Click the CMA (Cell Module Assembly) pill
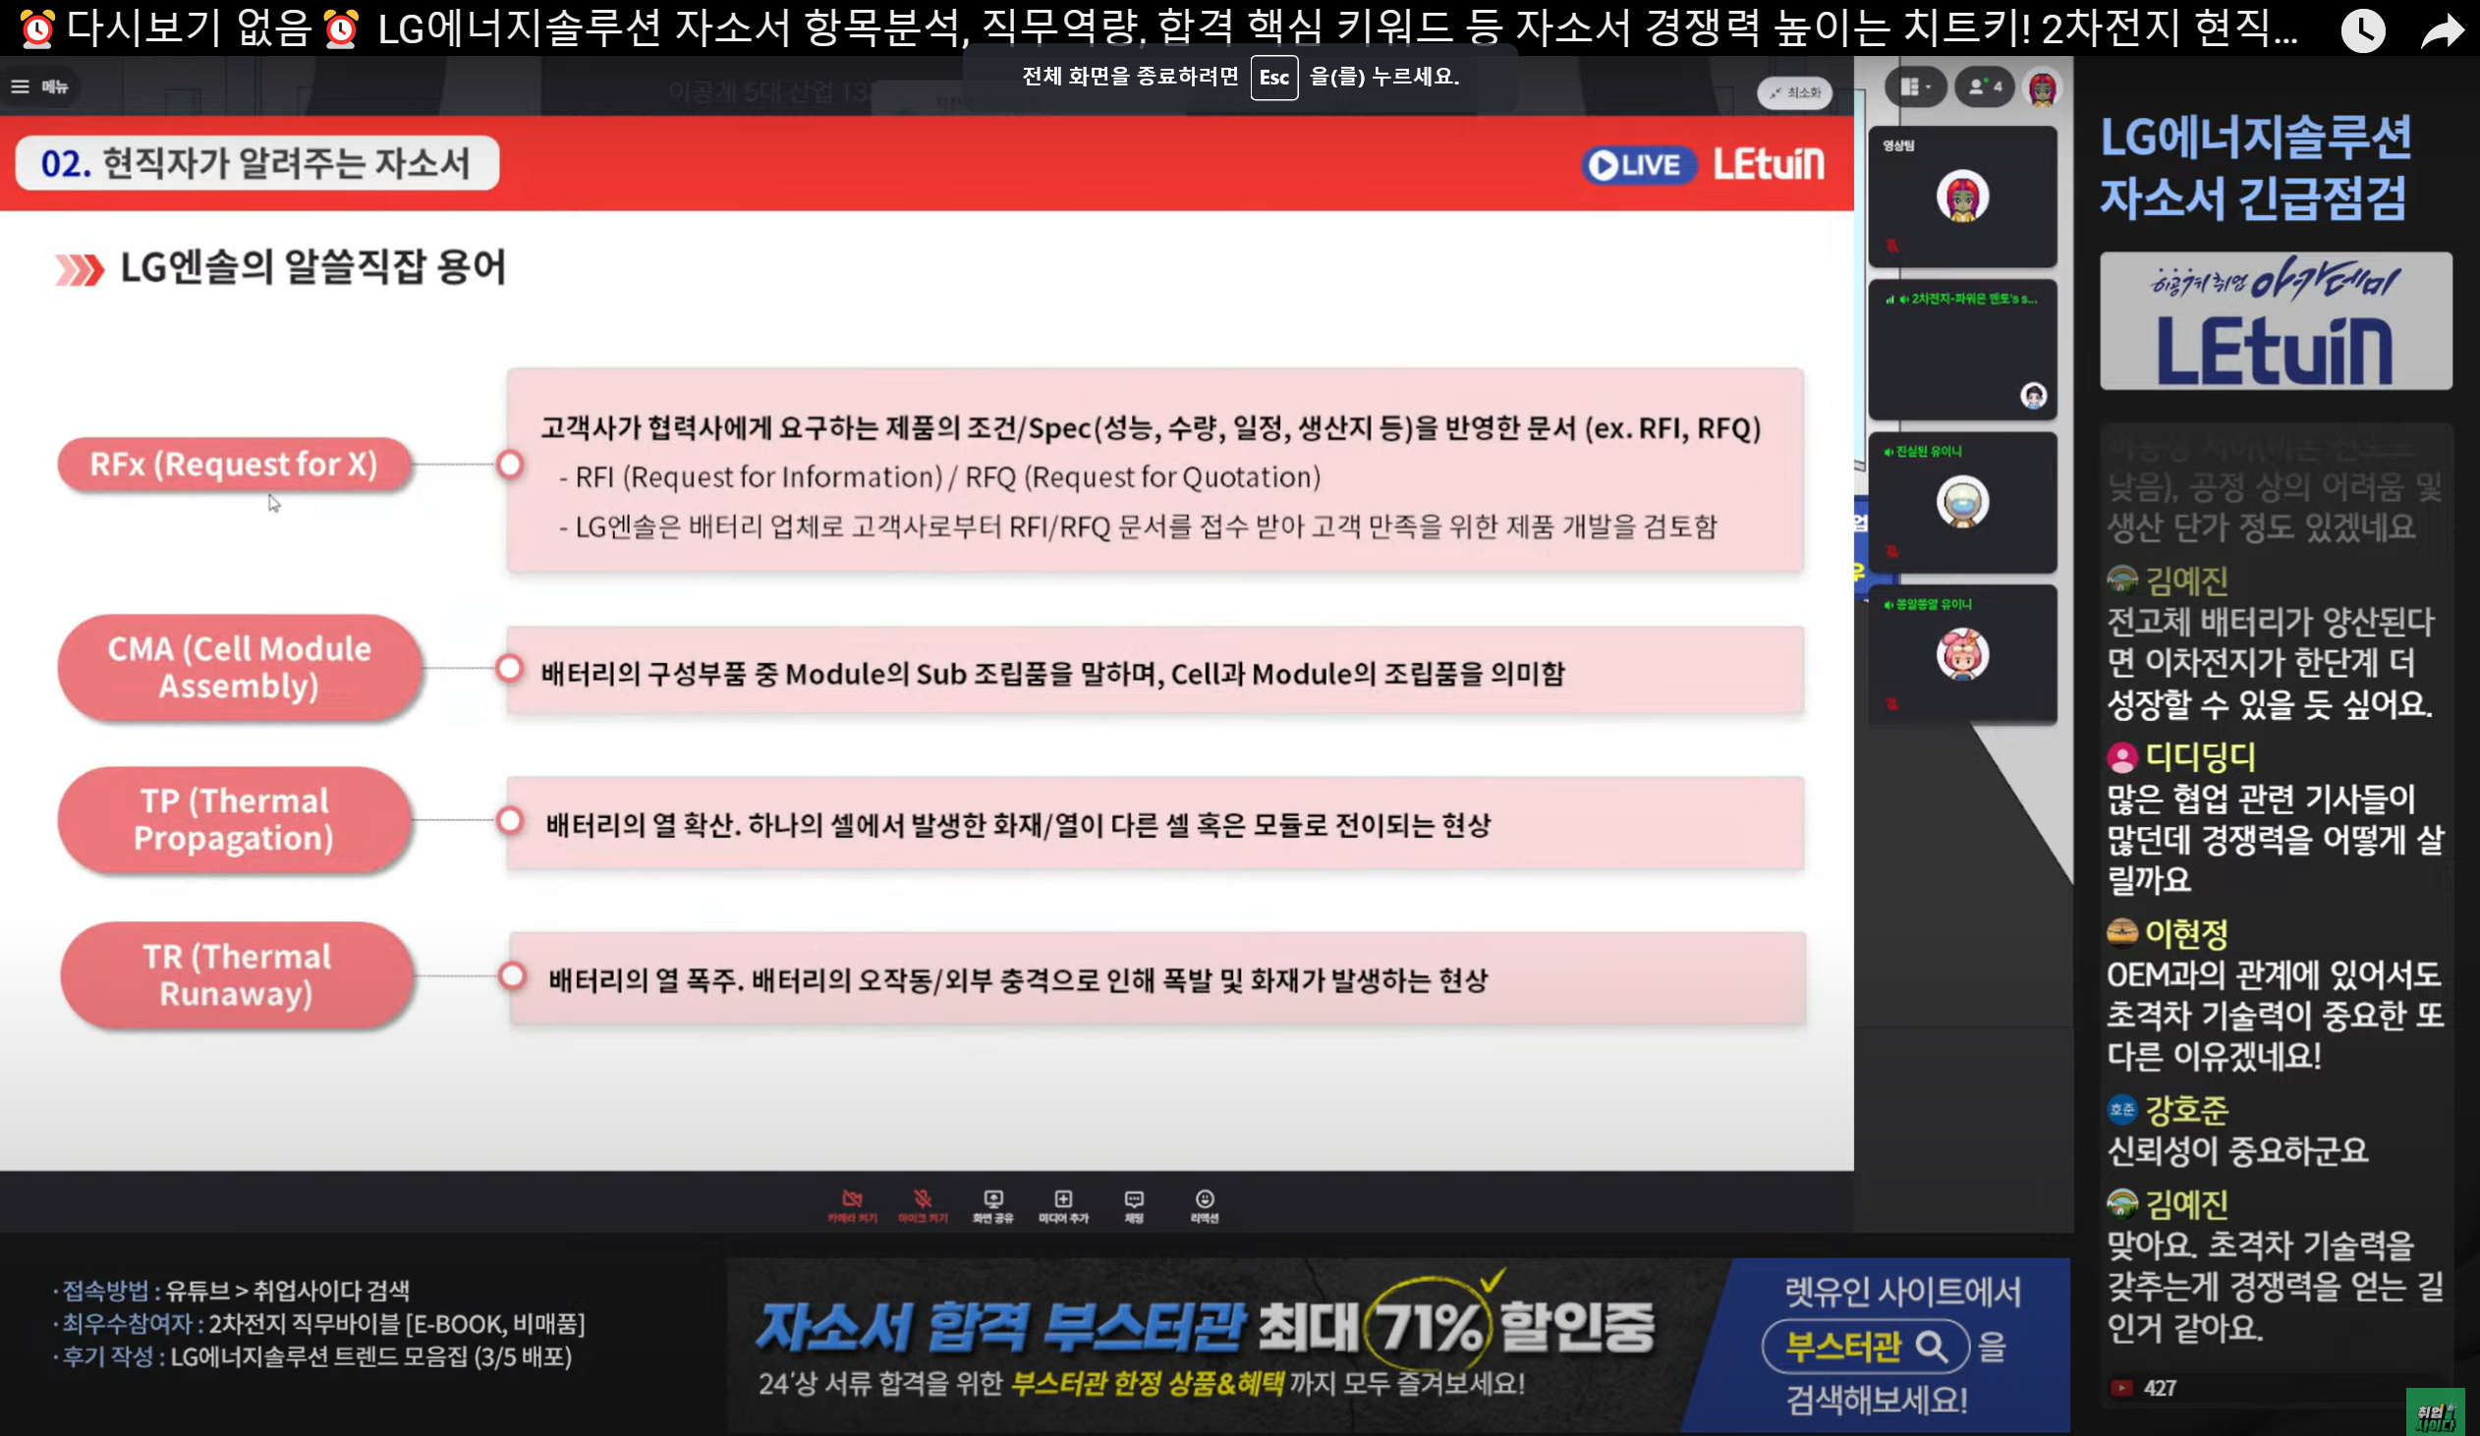Viewport: 2480px width, 1436px height. pos(239,668)
